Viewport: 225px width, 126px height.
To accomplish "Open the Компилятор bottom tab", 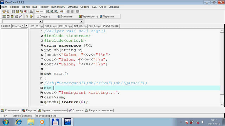I will [11, 110].
